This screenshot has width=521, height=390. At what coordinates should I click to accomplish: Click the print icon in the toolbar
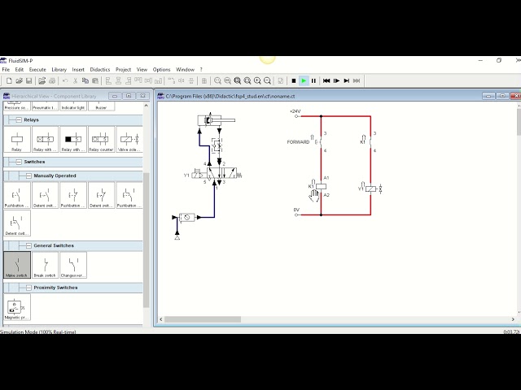52,80
